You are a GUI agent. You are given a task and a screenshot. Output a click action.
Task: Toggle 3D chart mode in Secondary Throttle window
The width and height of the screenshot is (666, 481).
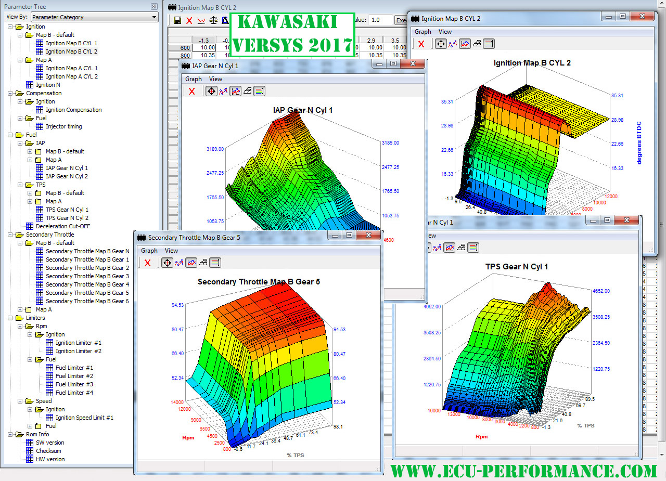click(191, 263)
